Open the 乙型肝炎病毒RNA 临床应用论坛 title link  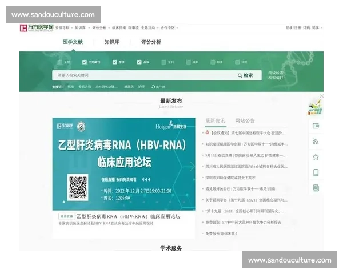click(129, 216)
